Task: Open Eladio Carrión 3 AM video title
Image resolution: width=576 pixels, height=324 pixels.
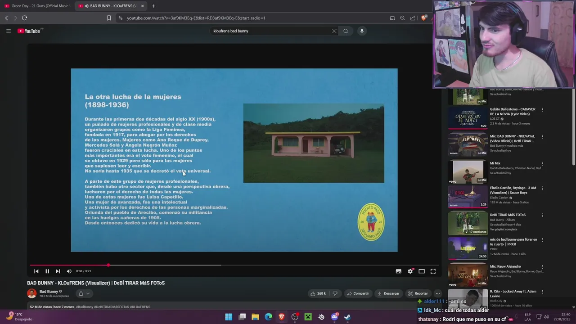Action: [x=513, y=190]
